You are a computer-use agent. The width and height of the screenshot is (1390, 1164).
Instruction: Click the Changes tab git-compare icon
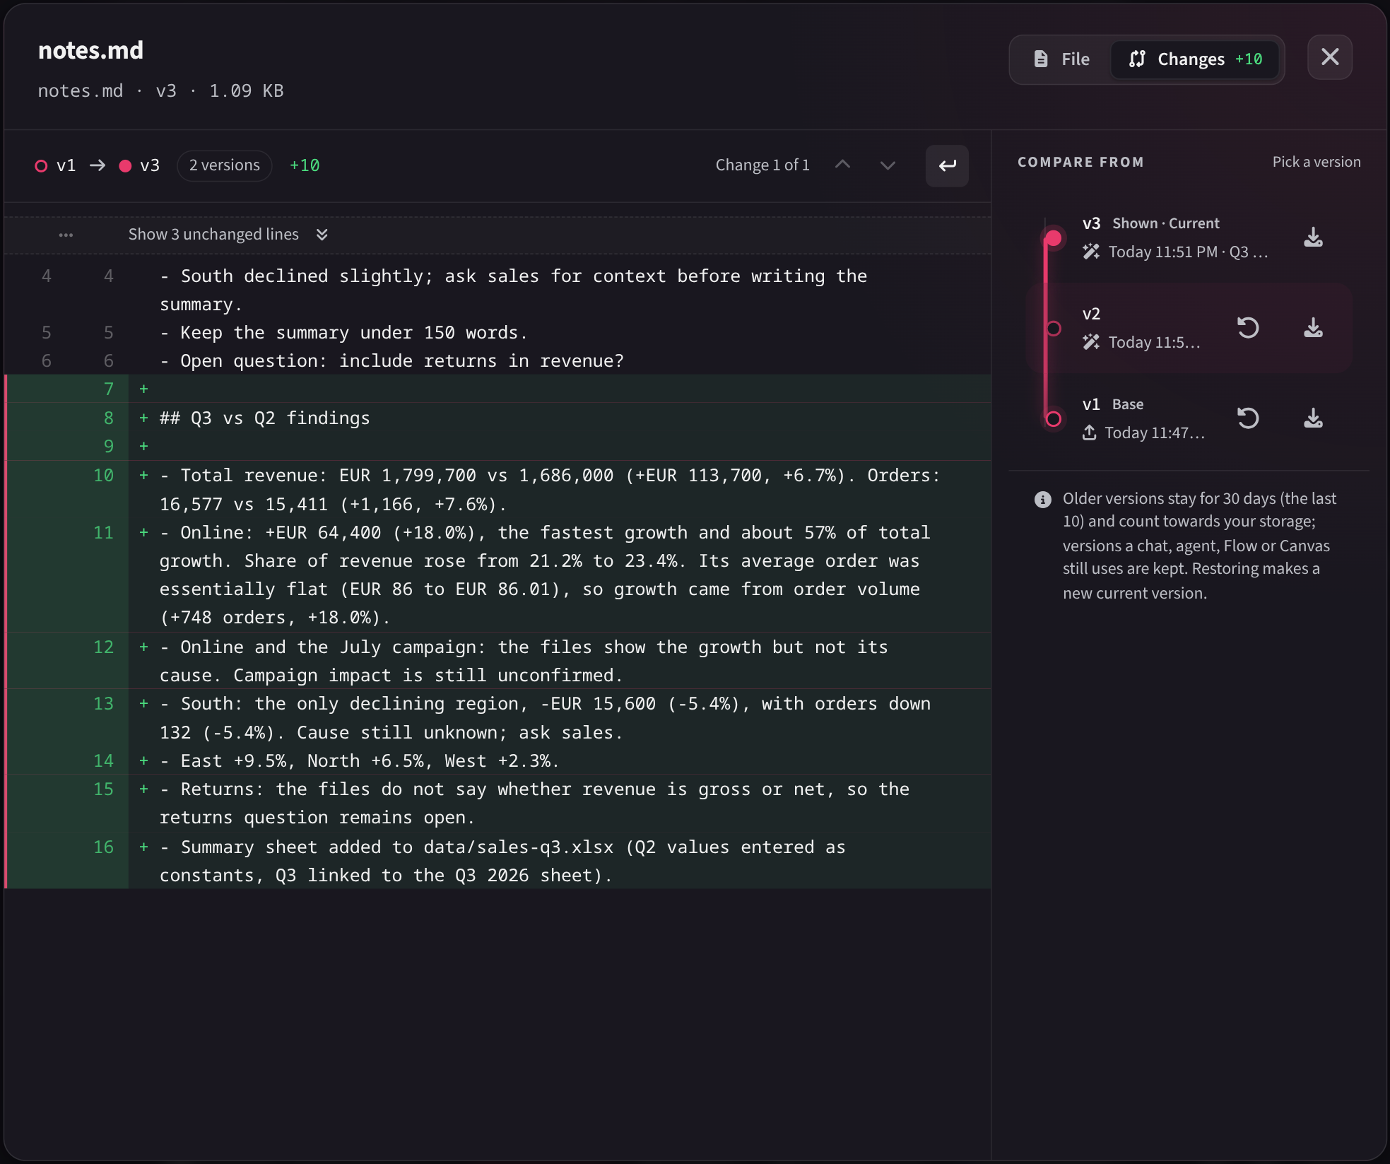click(x=1136, y=59)
